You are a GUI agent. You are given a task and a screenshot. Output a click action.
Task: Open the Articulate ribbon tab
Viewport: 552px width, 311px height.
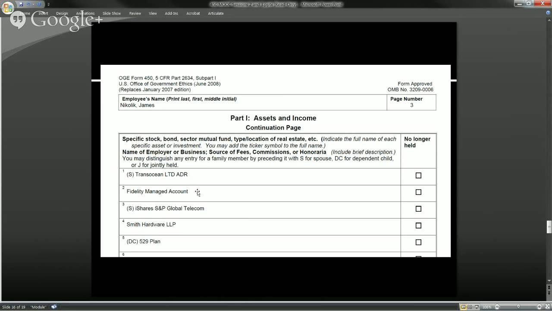point(216,13)
